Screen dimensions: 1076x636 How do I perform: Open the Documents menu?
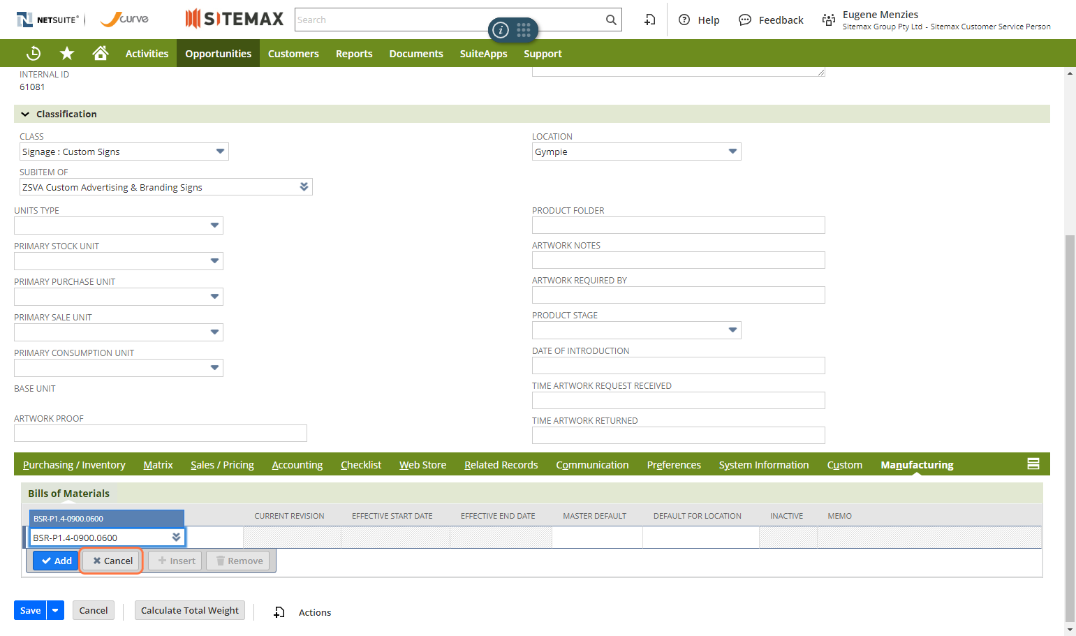(416, 53)
